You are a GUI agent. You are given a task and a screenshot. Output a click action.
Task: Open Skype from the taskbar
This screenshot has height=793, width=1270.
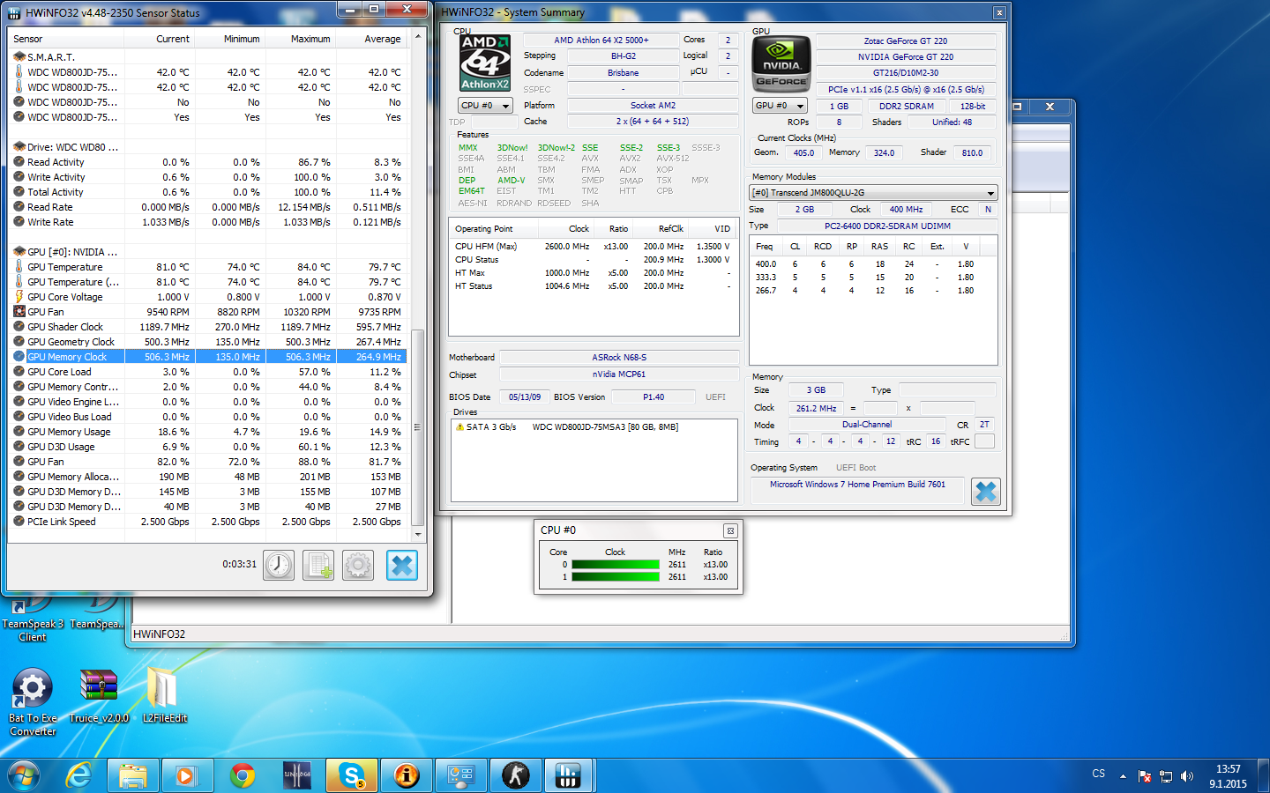pyautogui.click(x=352, y=775)
